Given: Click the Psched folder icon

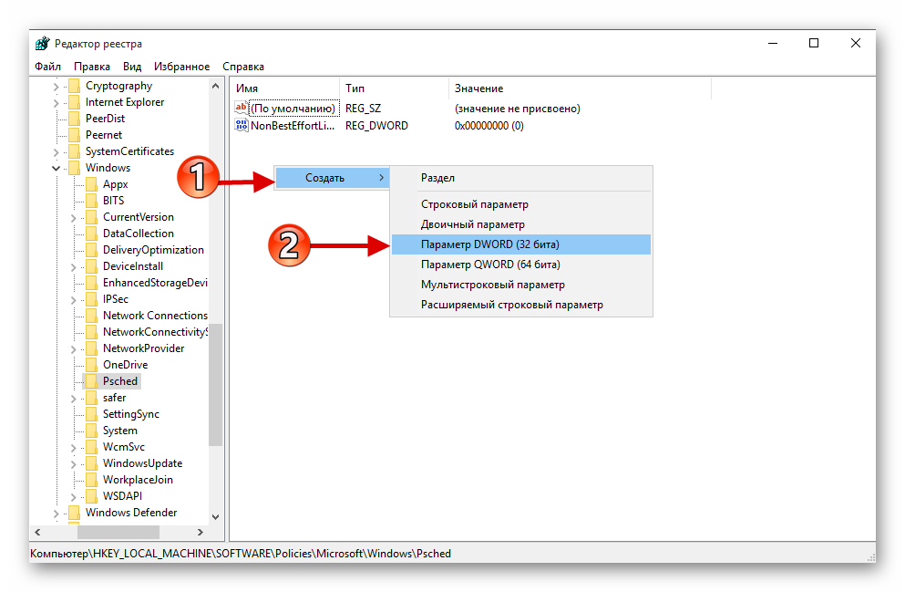Looking at the screenshot, I should (92, 381).
